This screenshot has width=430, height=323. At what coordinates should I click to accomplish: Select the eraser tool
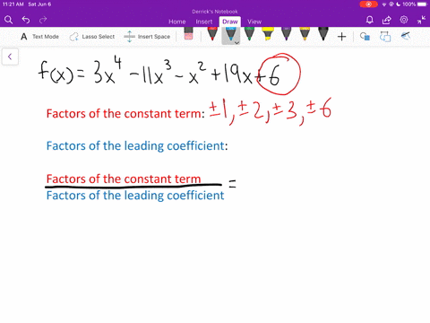pos(188,33)
